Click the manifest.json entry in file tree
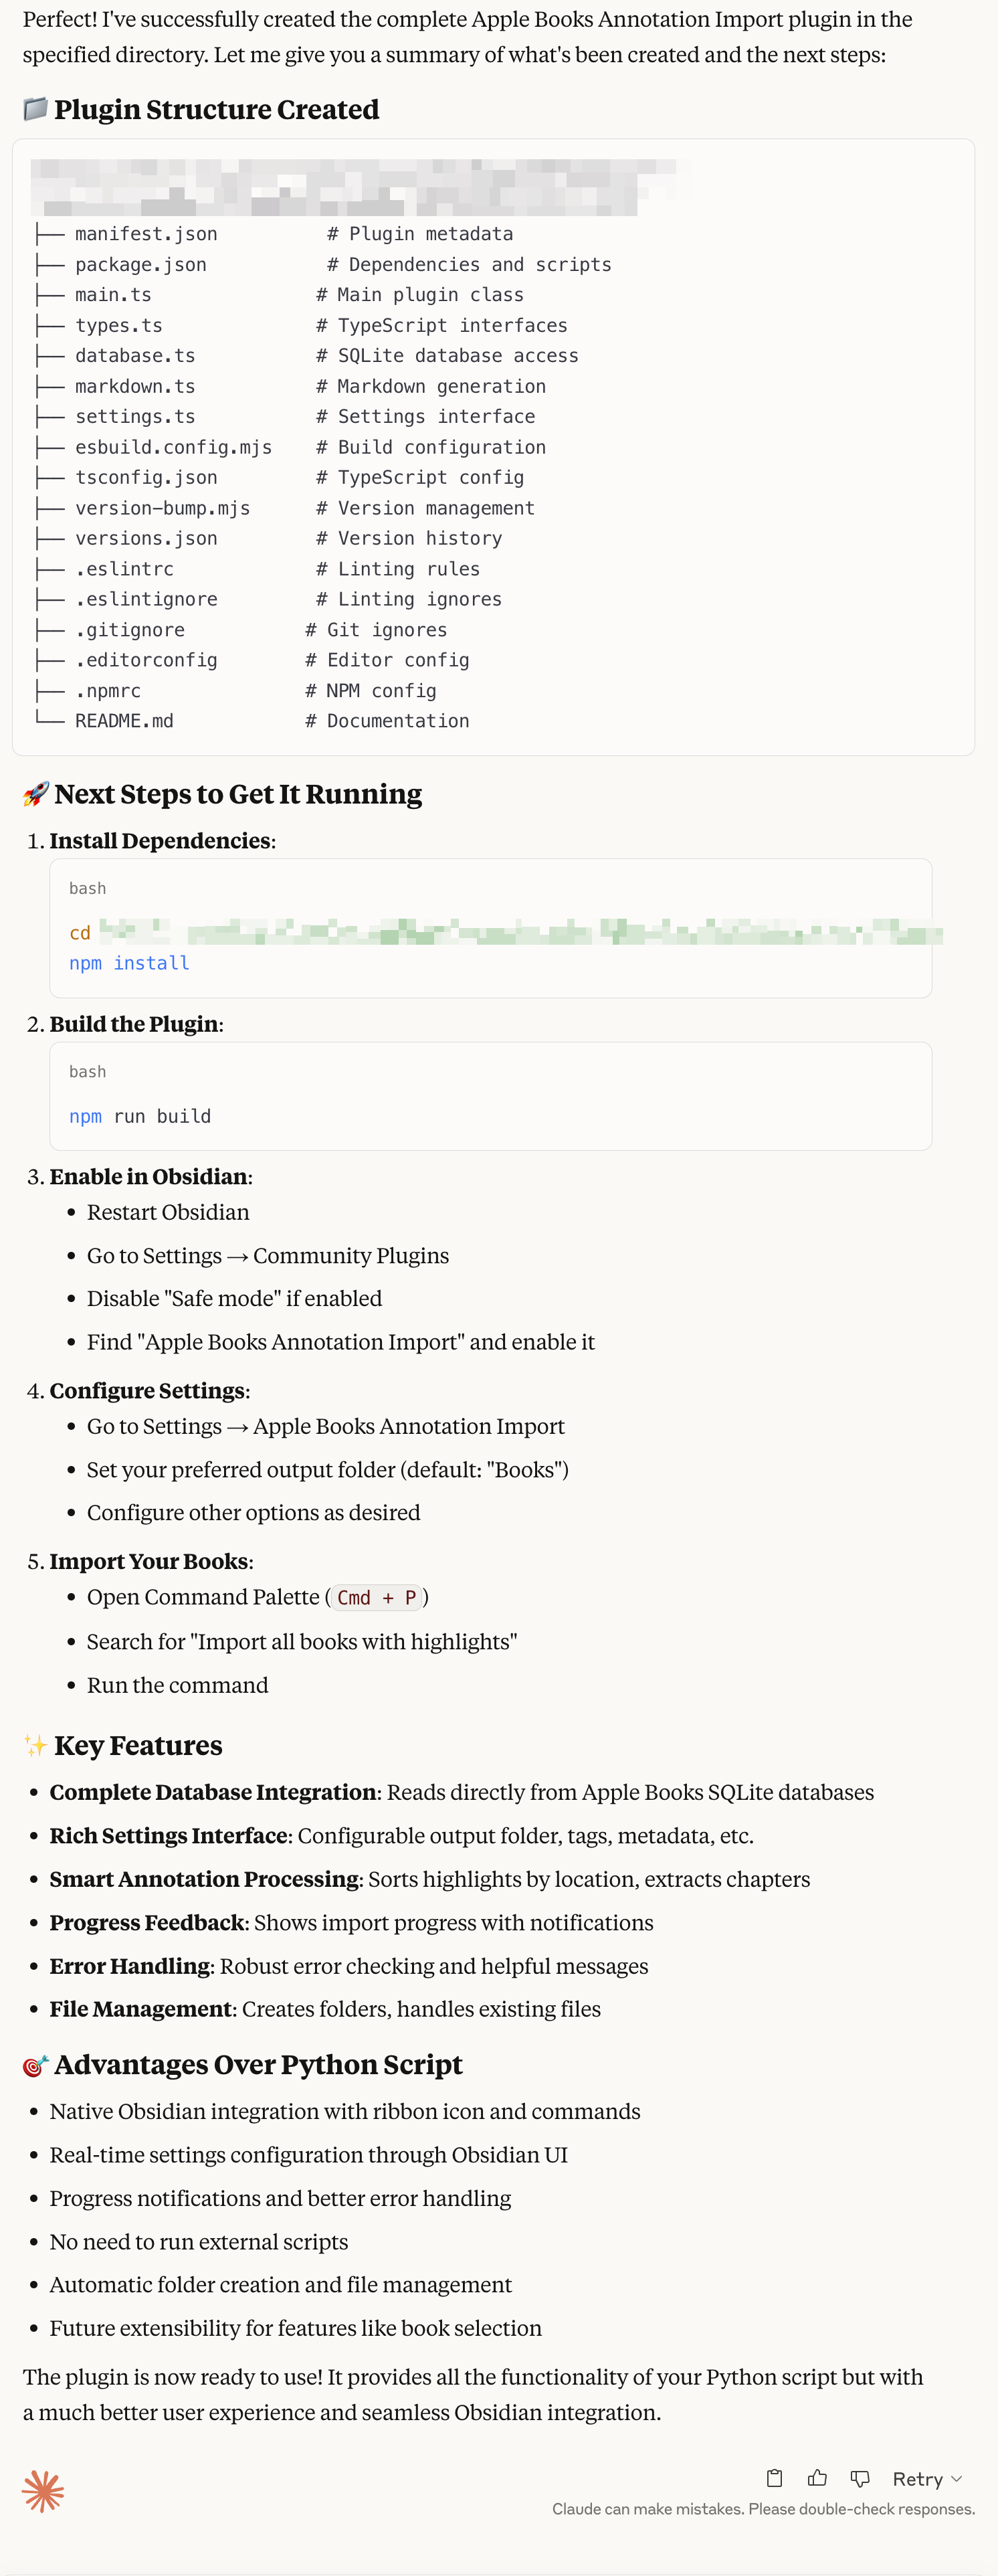The height and width of the screenshot is (2576, 998). [146, 234]
